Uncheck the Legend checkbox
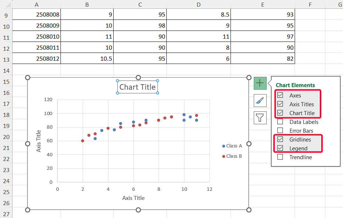 click(x=280, y=149)
